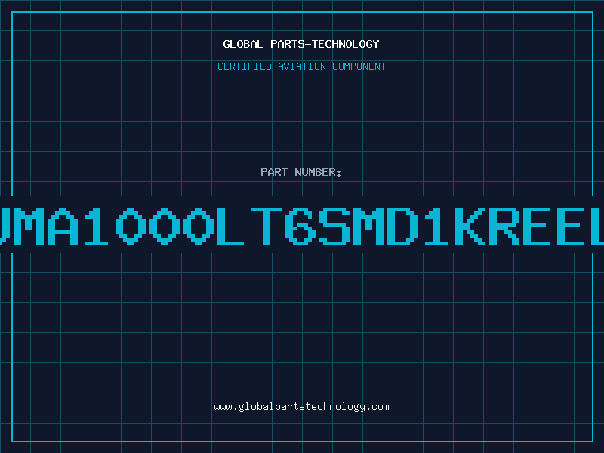Click the large MA1000LT6SMD1KREEL part number
Image resolution: width=604 pixels, height=453 pixels.
click(x=302, y=226)
